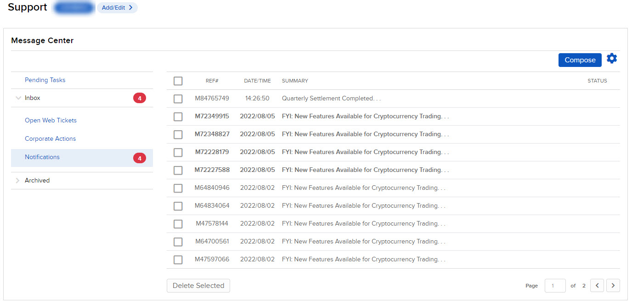Open the Pending Tasks link
Image resolution: width=632 pixels, height=304 pixels.
click(x=45, y=80)
